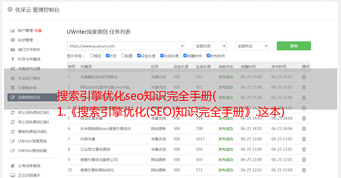Click trash icon for row 5 自动文章采集
341x178 pixels.
(304, 118)
